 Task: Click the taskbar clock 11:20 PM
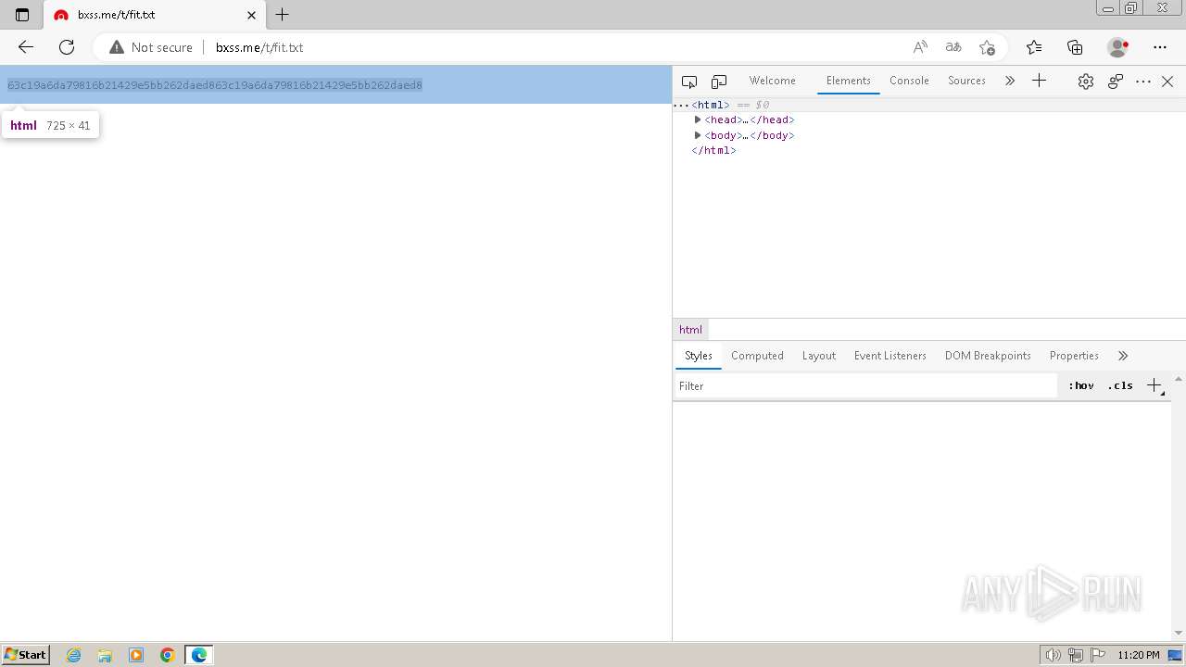pyautogui.click(x=1139, y=655)
